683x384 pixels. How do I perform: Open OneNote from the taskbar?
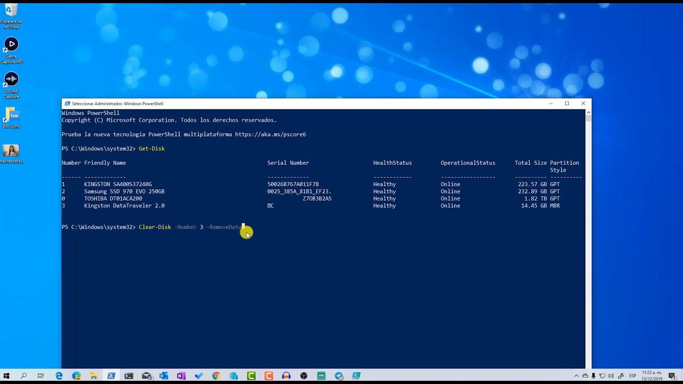[181, 376]
